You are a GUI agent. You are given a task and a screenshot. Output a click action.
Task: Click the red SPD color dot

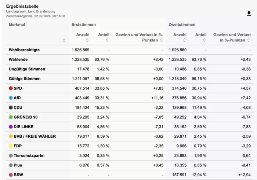[x=11, y=89]
